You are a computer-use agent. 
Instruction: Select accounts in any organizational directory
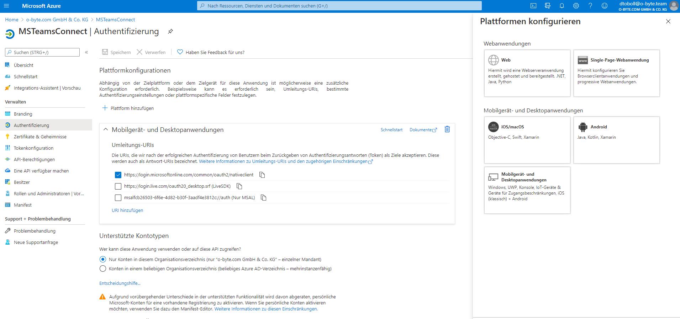103,269
